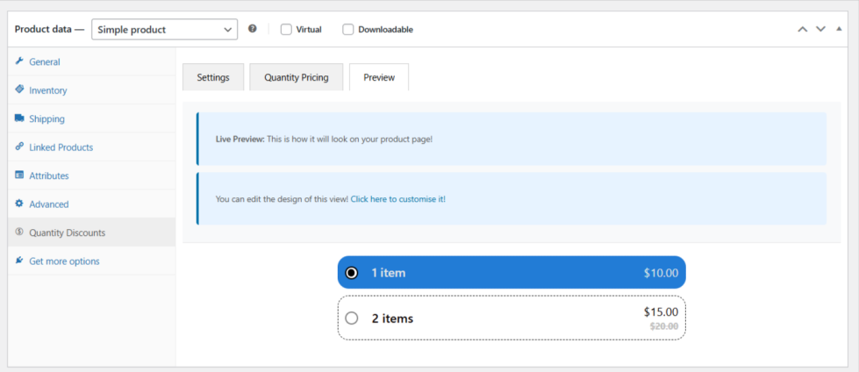Select the blue 1 item pricing option
Screen dimensions: 859x372
coord(512,273)
